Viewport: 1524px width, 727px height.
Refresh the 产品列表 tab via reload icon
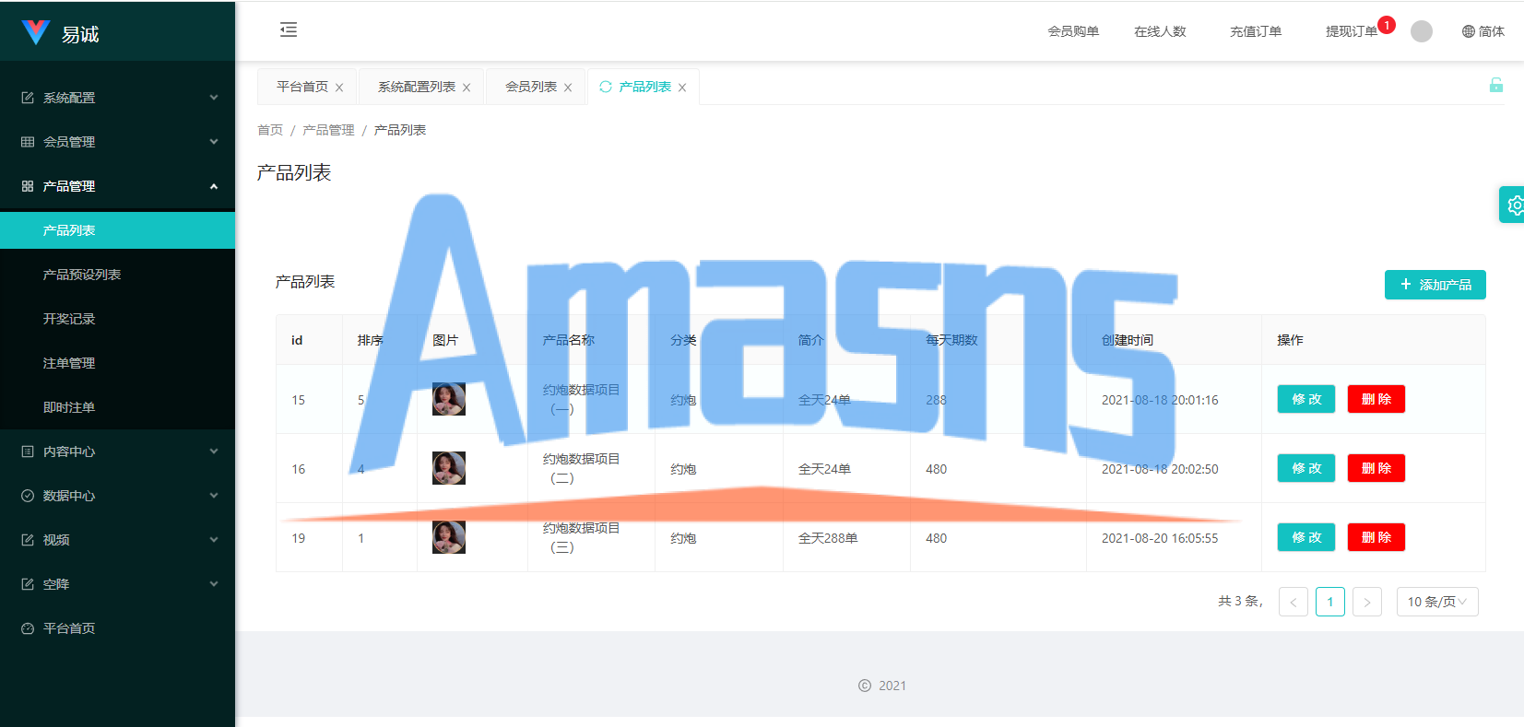(x=606, y=87)
